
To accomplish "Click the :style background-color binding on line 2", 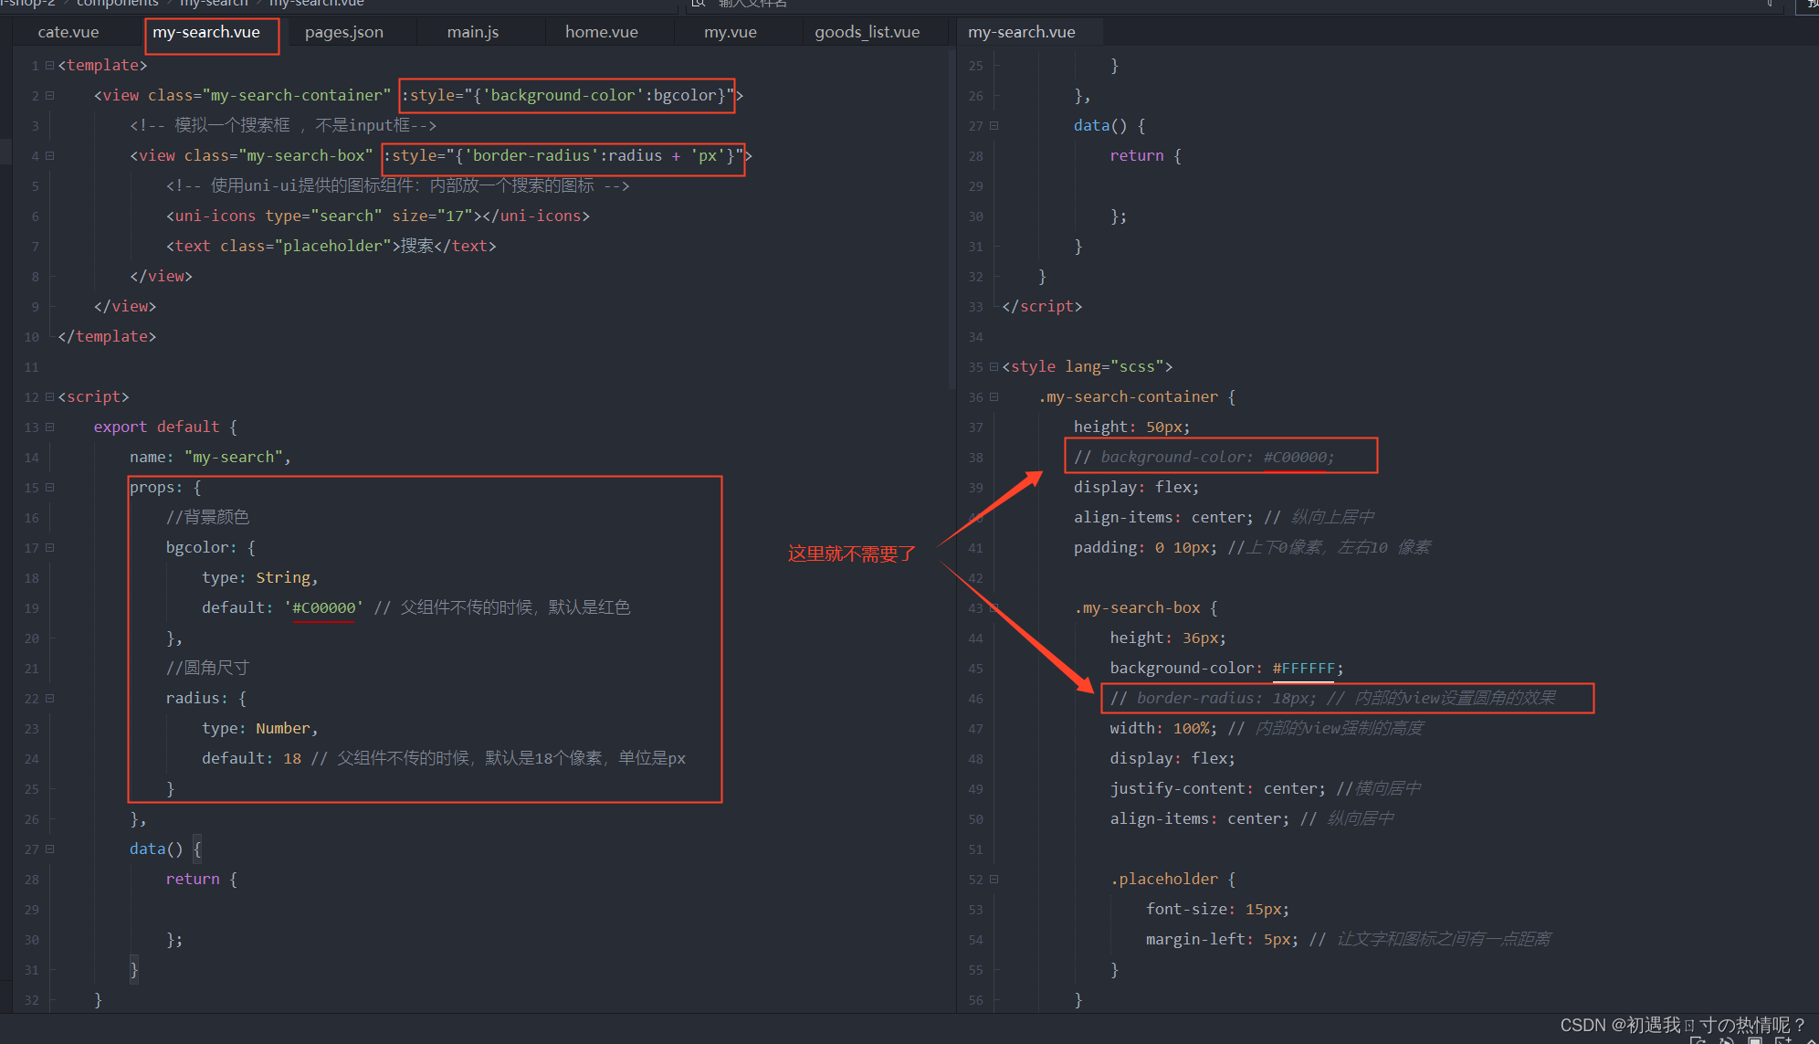I will [567, 95].
